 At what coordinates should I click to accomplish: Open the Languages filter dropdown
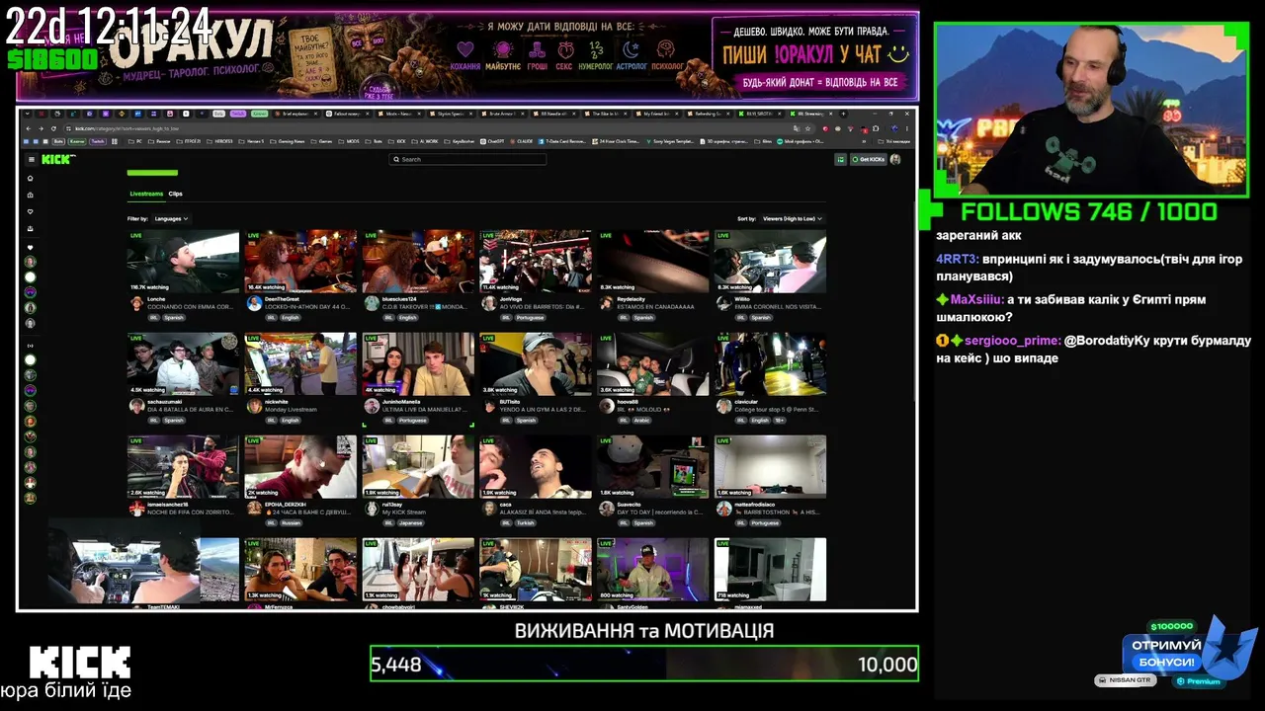pos(170,218)
